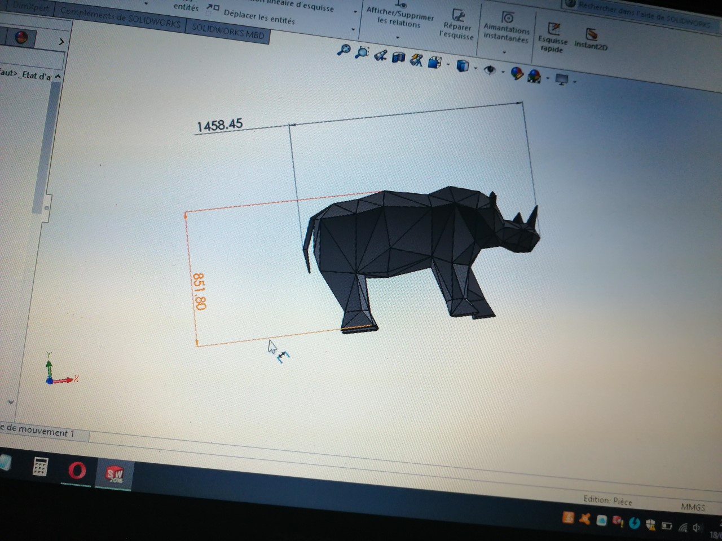722x541 pixels.
Task: Click the SOLIDWORKS 2016 taskbar icon
Action: (x=115, y=473)
